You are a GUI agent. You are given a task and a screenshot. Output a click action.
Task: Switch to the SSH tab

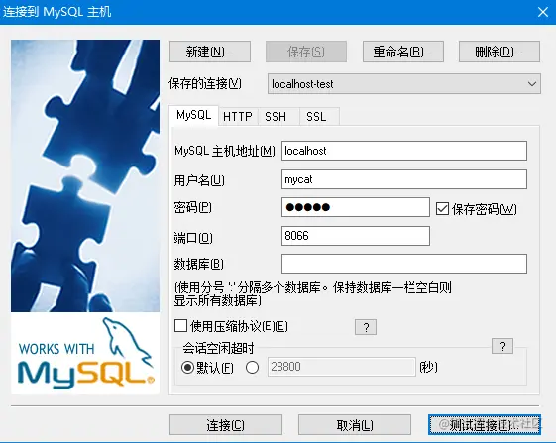tap(276, 116)
